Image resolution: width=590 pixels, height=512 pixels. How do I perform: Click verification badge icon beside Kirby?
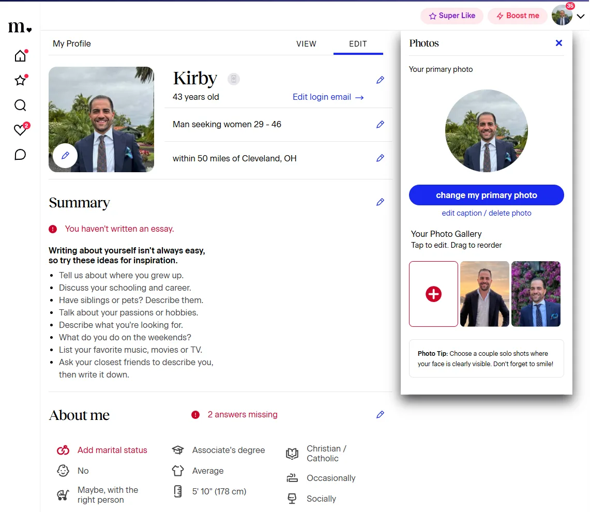pyautogui.click(x=234, y=79)
